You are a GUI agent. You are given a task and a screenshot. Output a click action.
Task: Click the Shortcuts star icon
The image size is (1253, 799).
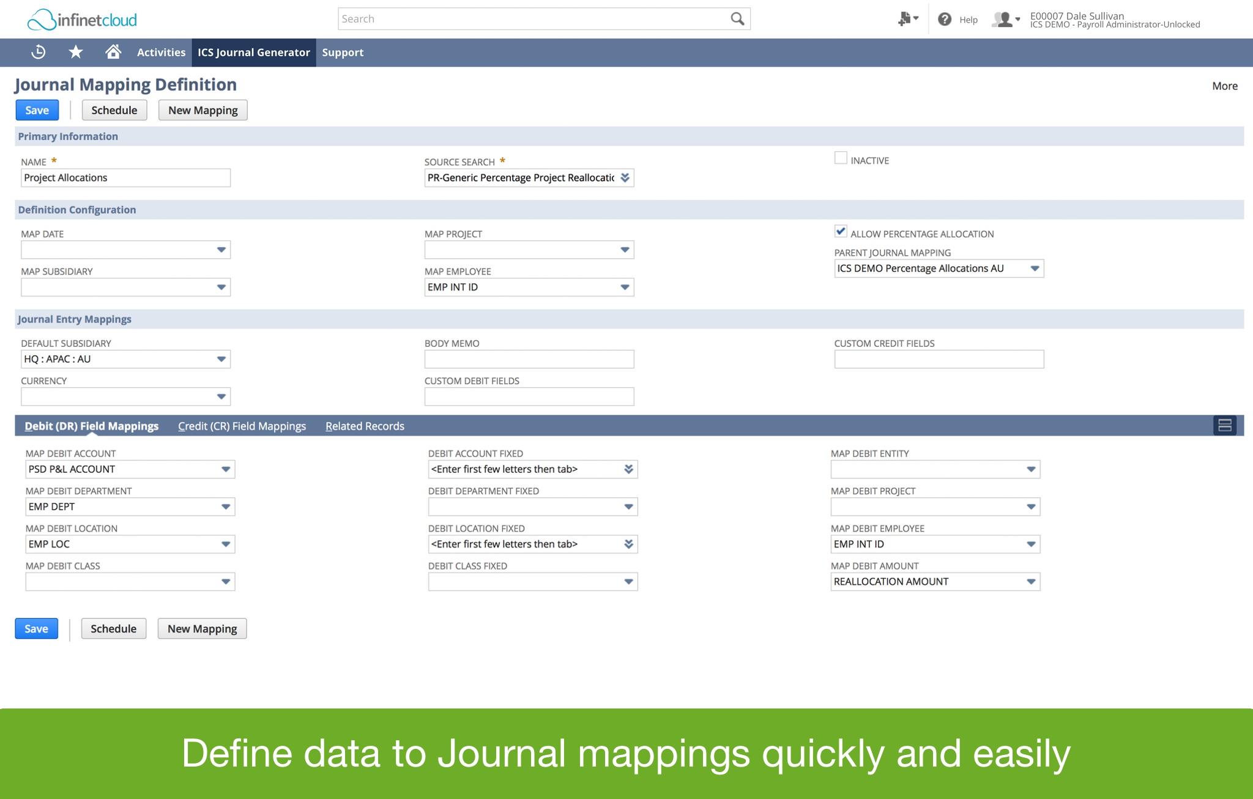(x=75, y=52)
